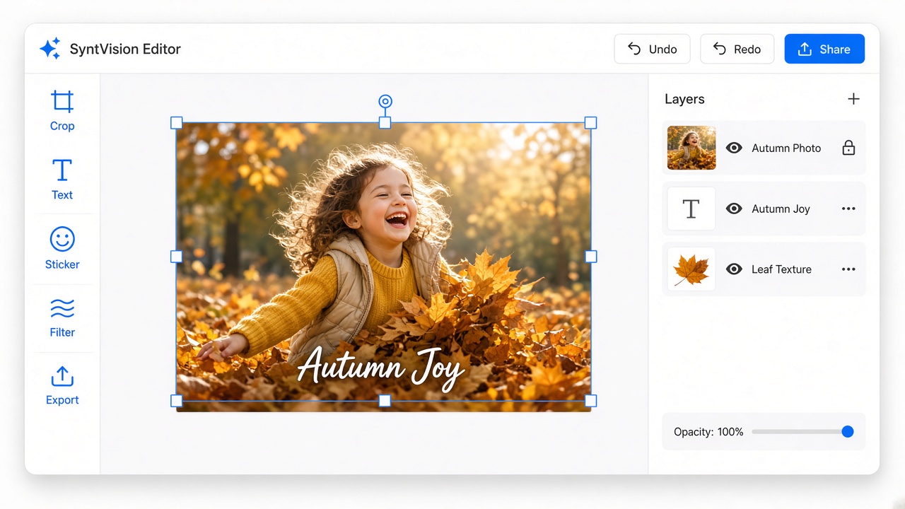Click the lock icon on Autumn Photo
This screenshot has width=905, height=509.
point(848,148)
